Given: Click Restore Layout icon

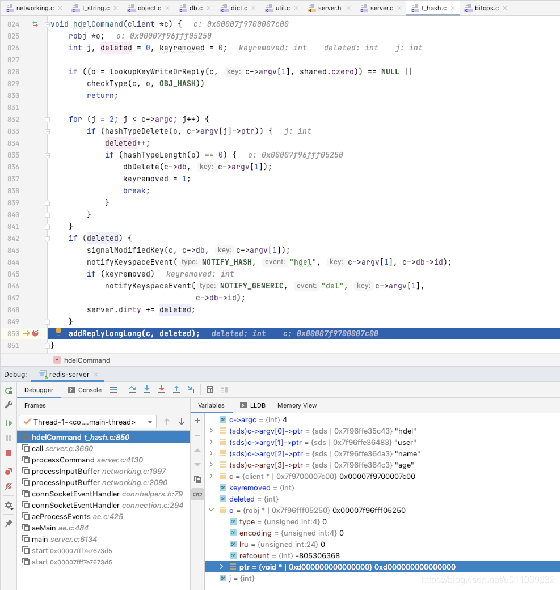Looking at the screenshot, I should [x=225, y=389].
